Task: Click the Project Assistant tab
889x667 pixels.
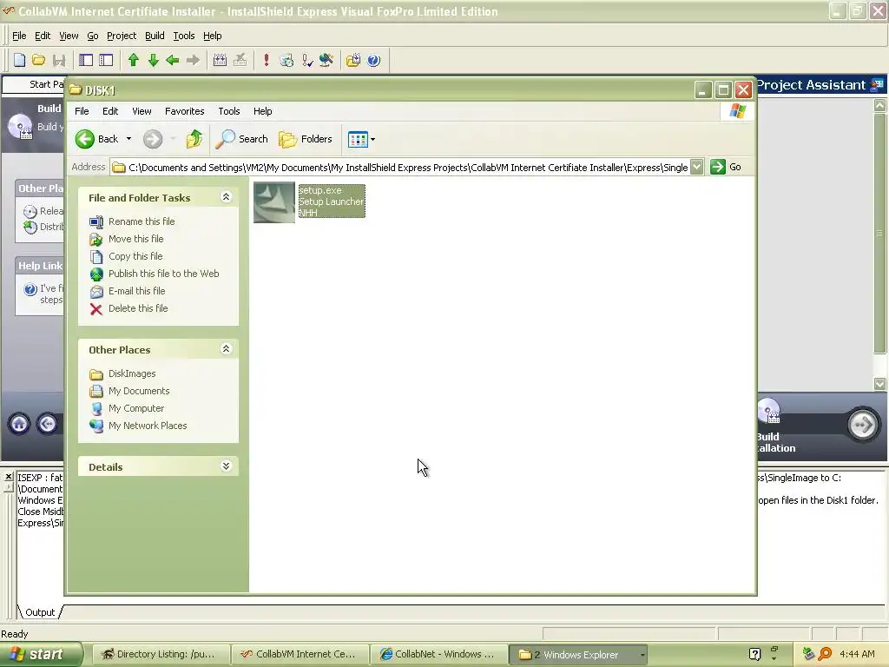Action: pos(821,85)
